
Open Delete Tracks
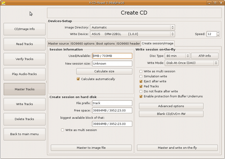click(24, 119)
